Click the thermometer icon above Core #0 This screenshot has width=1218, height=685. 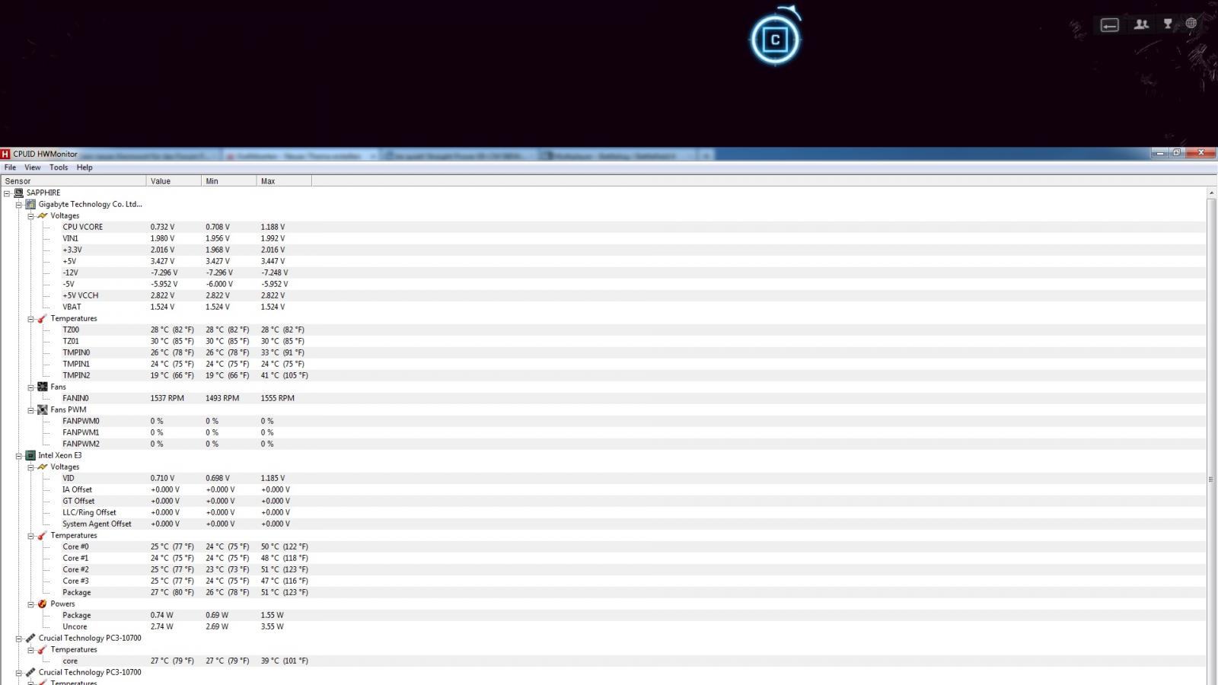(43, 535)
